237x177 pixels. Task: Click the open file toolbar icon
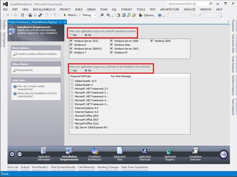coord(30,15)
